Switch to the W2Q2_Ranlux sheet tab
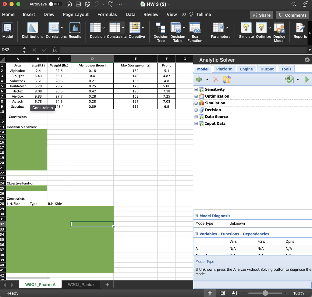The height and width of the screenshot is (297, 312). (81, 284)
